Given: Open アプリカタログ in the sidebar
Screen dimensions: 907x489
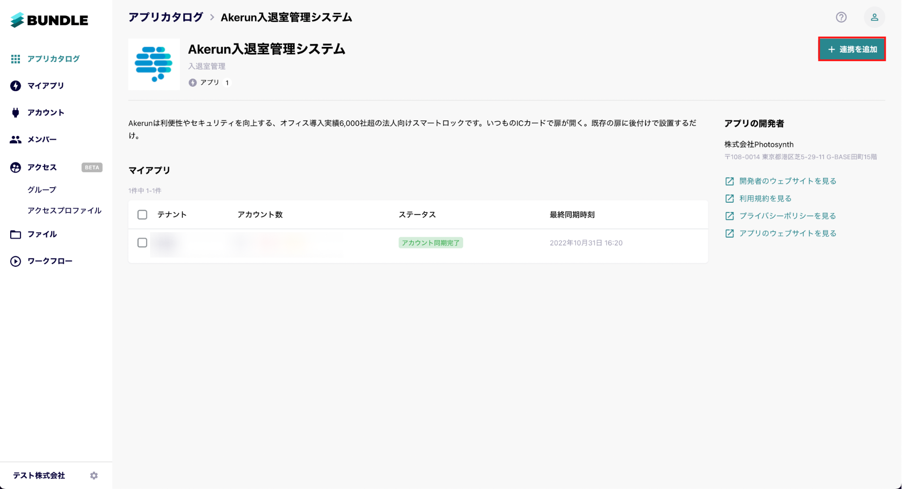Looking at the screenshot, I should pos(54,59).
